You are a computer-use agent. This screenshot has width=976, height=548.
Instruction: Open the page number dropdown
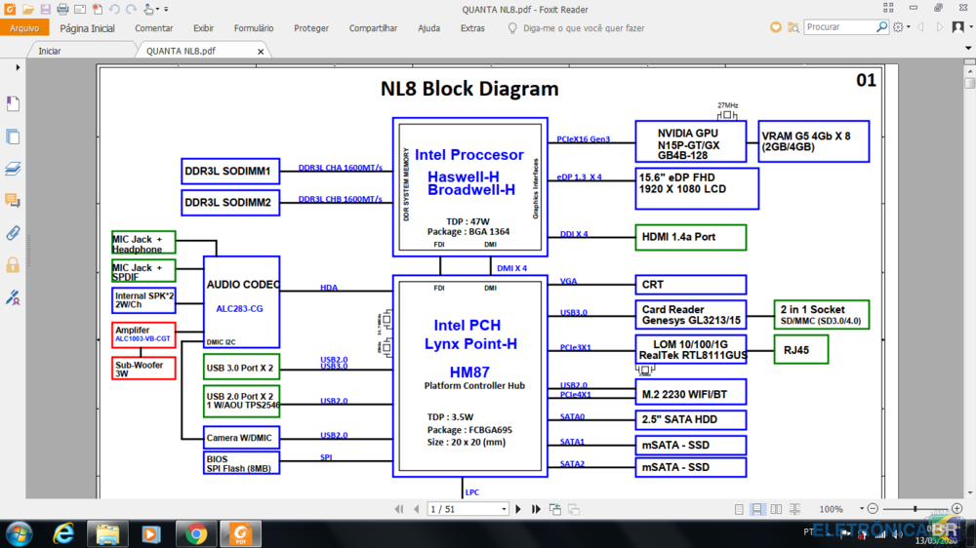pos(504,509)
